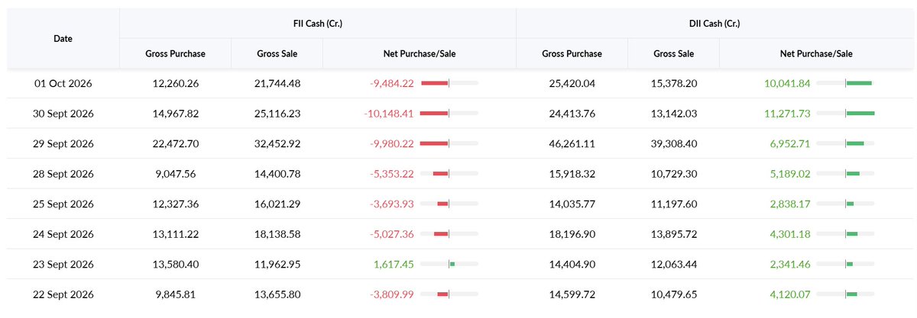Click FII net value -3,693.93

pos(392,204)
